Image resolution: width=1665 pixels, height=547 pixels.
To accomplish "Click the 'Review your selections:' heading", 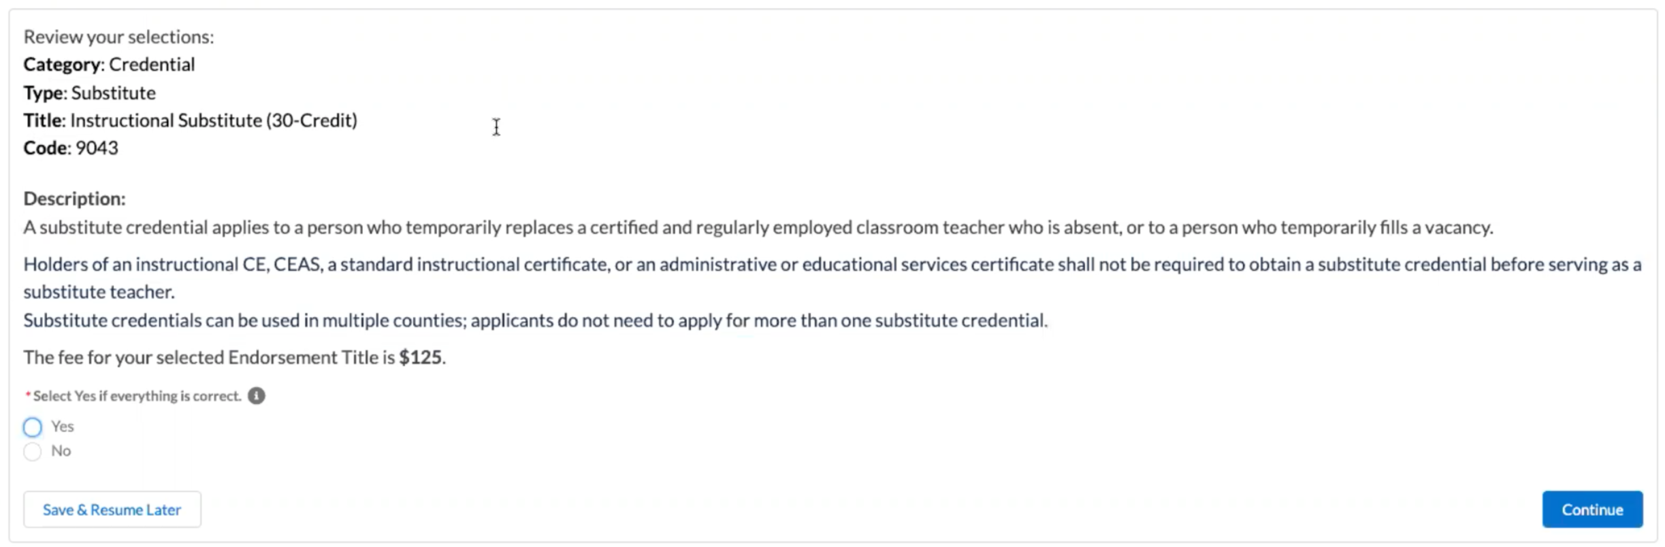I will pos(118,37).
